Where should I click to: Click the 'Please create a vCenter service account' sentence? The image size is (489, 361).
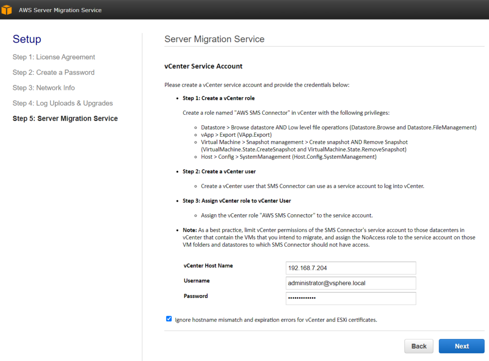257,85
